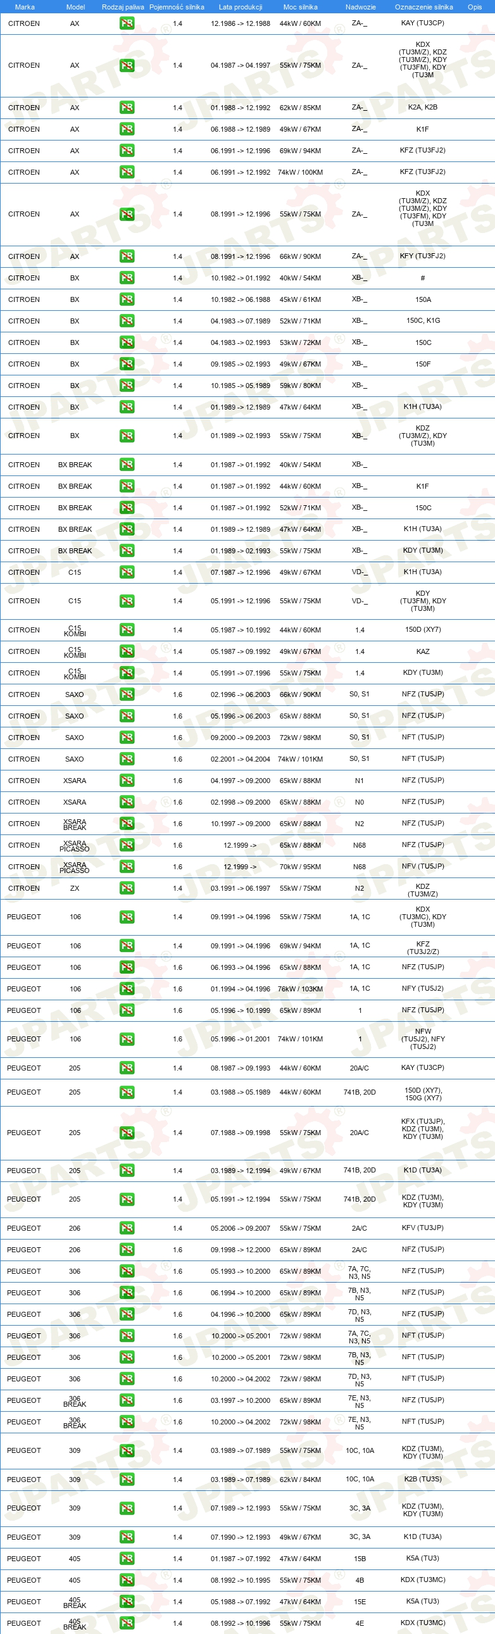Click fuel icon in Peugeot 405 4B row
Screen dimensions: 495x1634
tap(127, 1581)
